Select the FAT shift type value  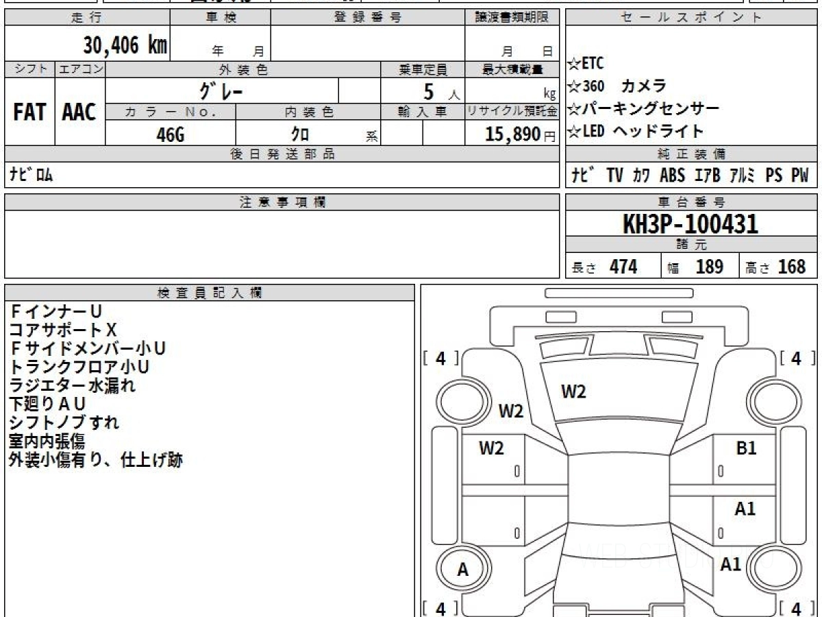29,112
